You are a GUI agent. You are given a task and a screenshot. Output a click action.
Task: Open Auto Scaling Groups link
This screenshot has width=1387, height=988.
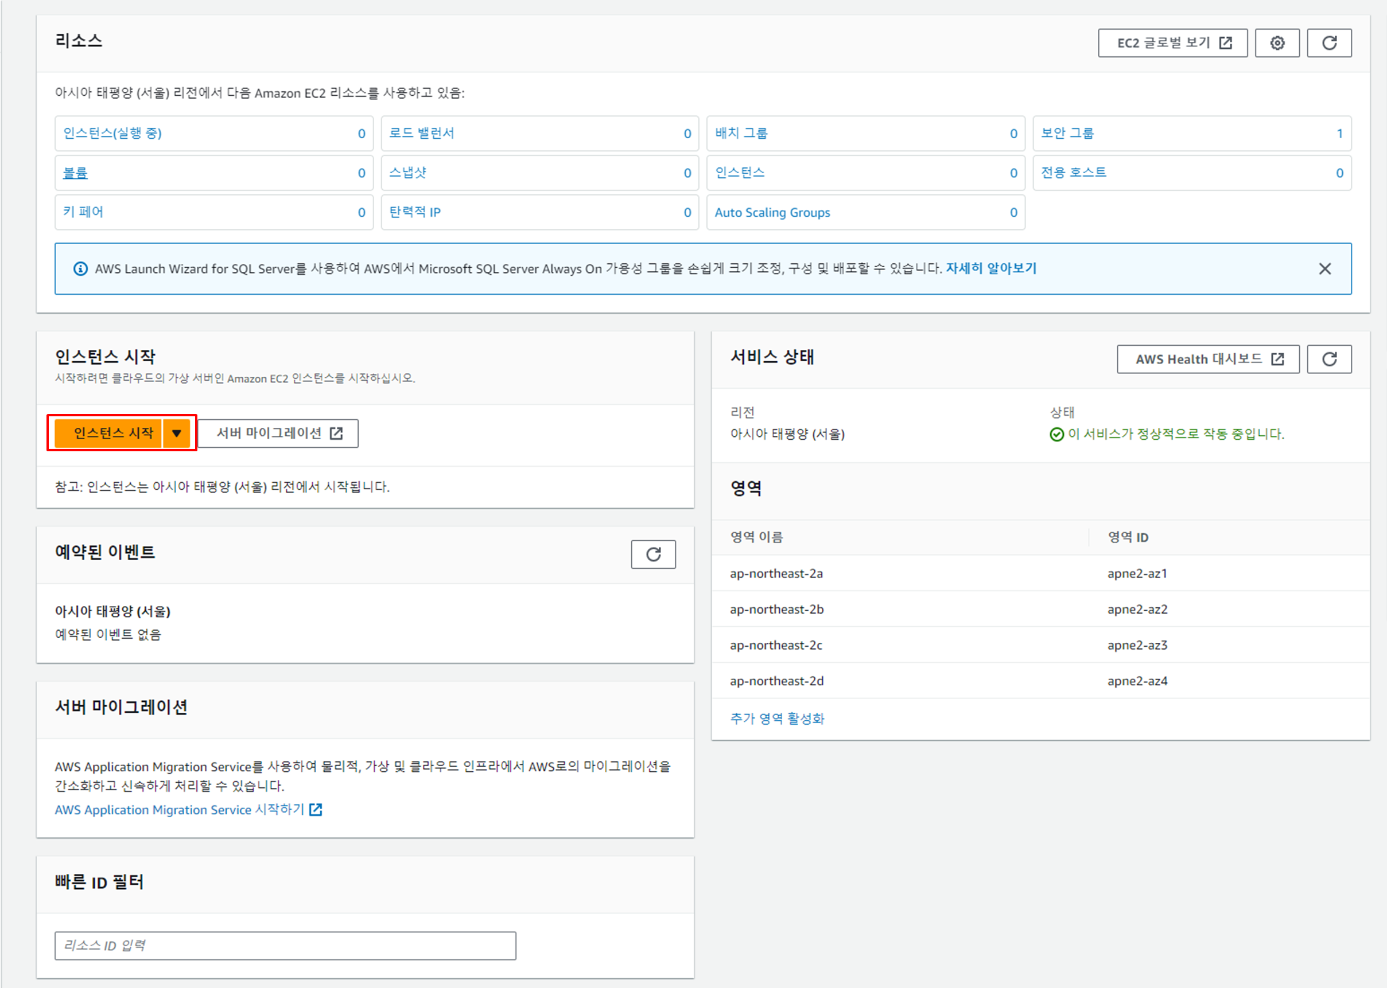coord(772,212)
